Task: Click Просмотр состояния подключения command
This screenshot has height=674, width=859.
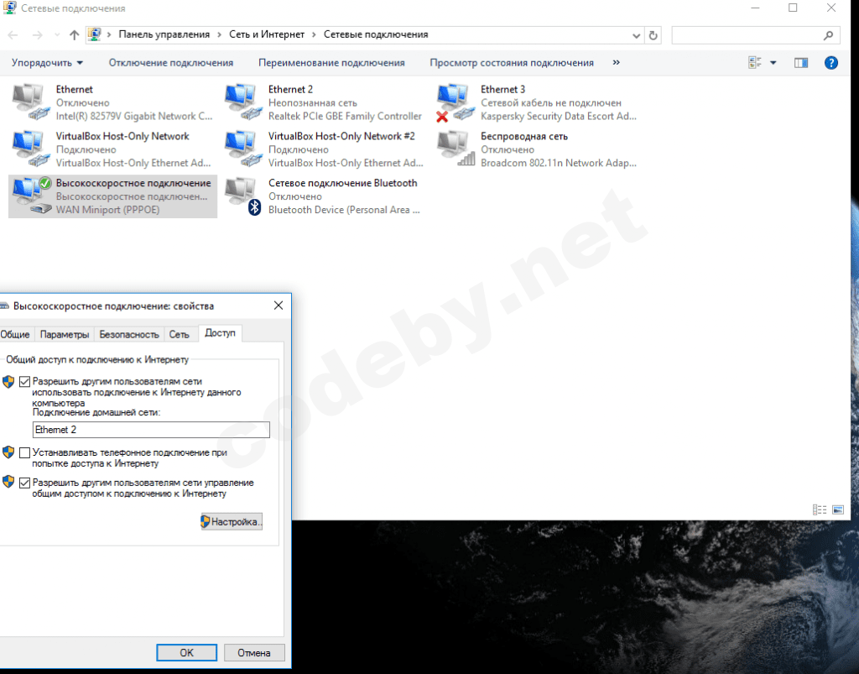Action: [512, 62]
